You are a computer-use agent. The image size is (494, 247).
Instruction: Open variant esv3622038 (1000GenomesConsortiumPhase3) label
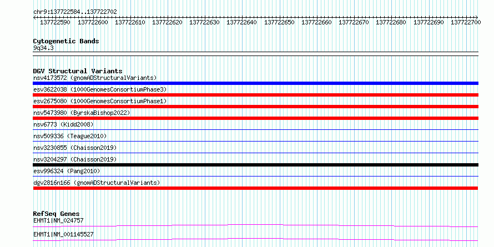pyautogui.click(x=100, y=89)
